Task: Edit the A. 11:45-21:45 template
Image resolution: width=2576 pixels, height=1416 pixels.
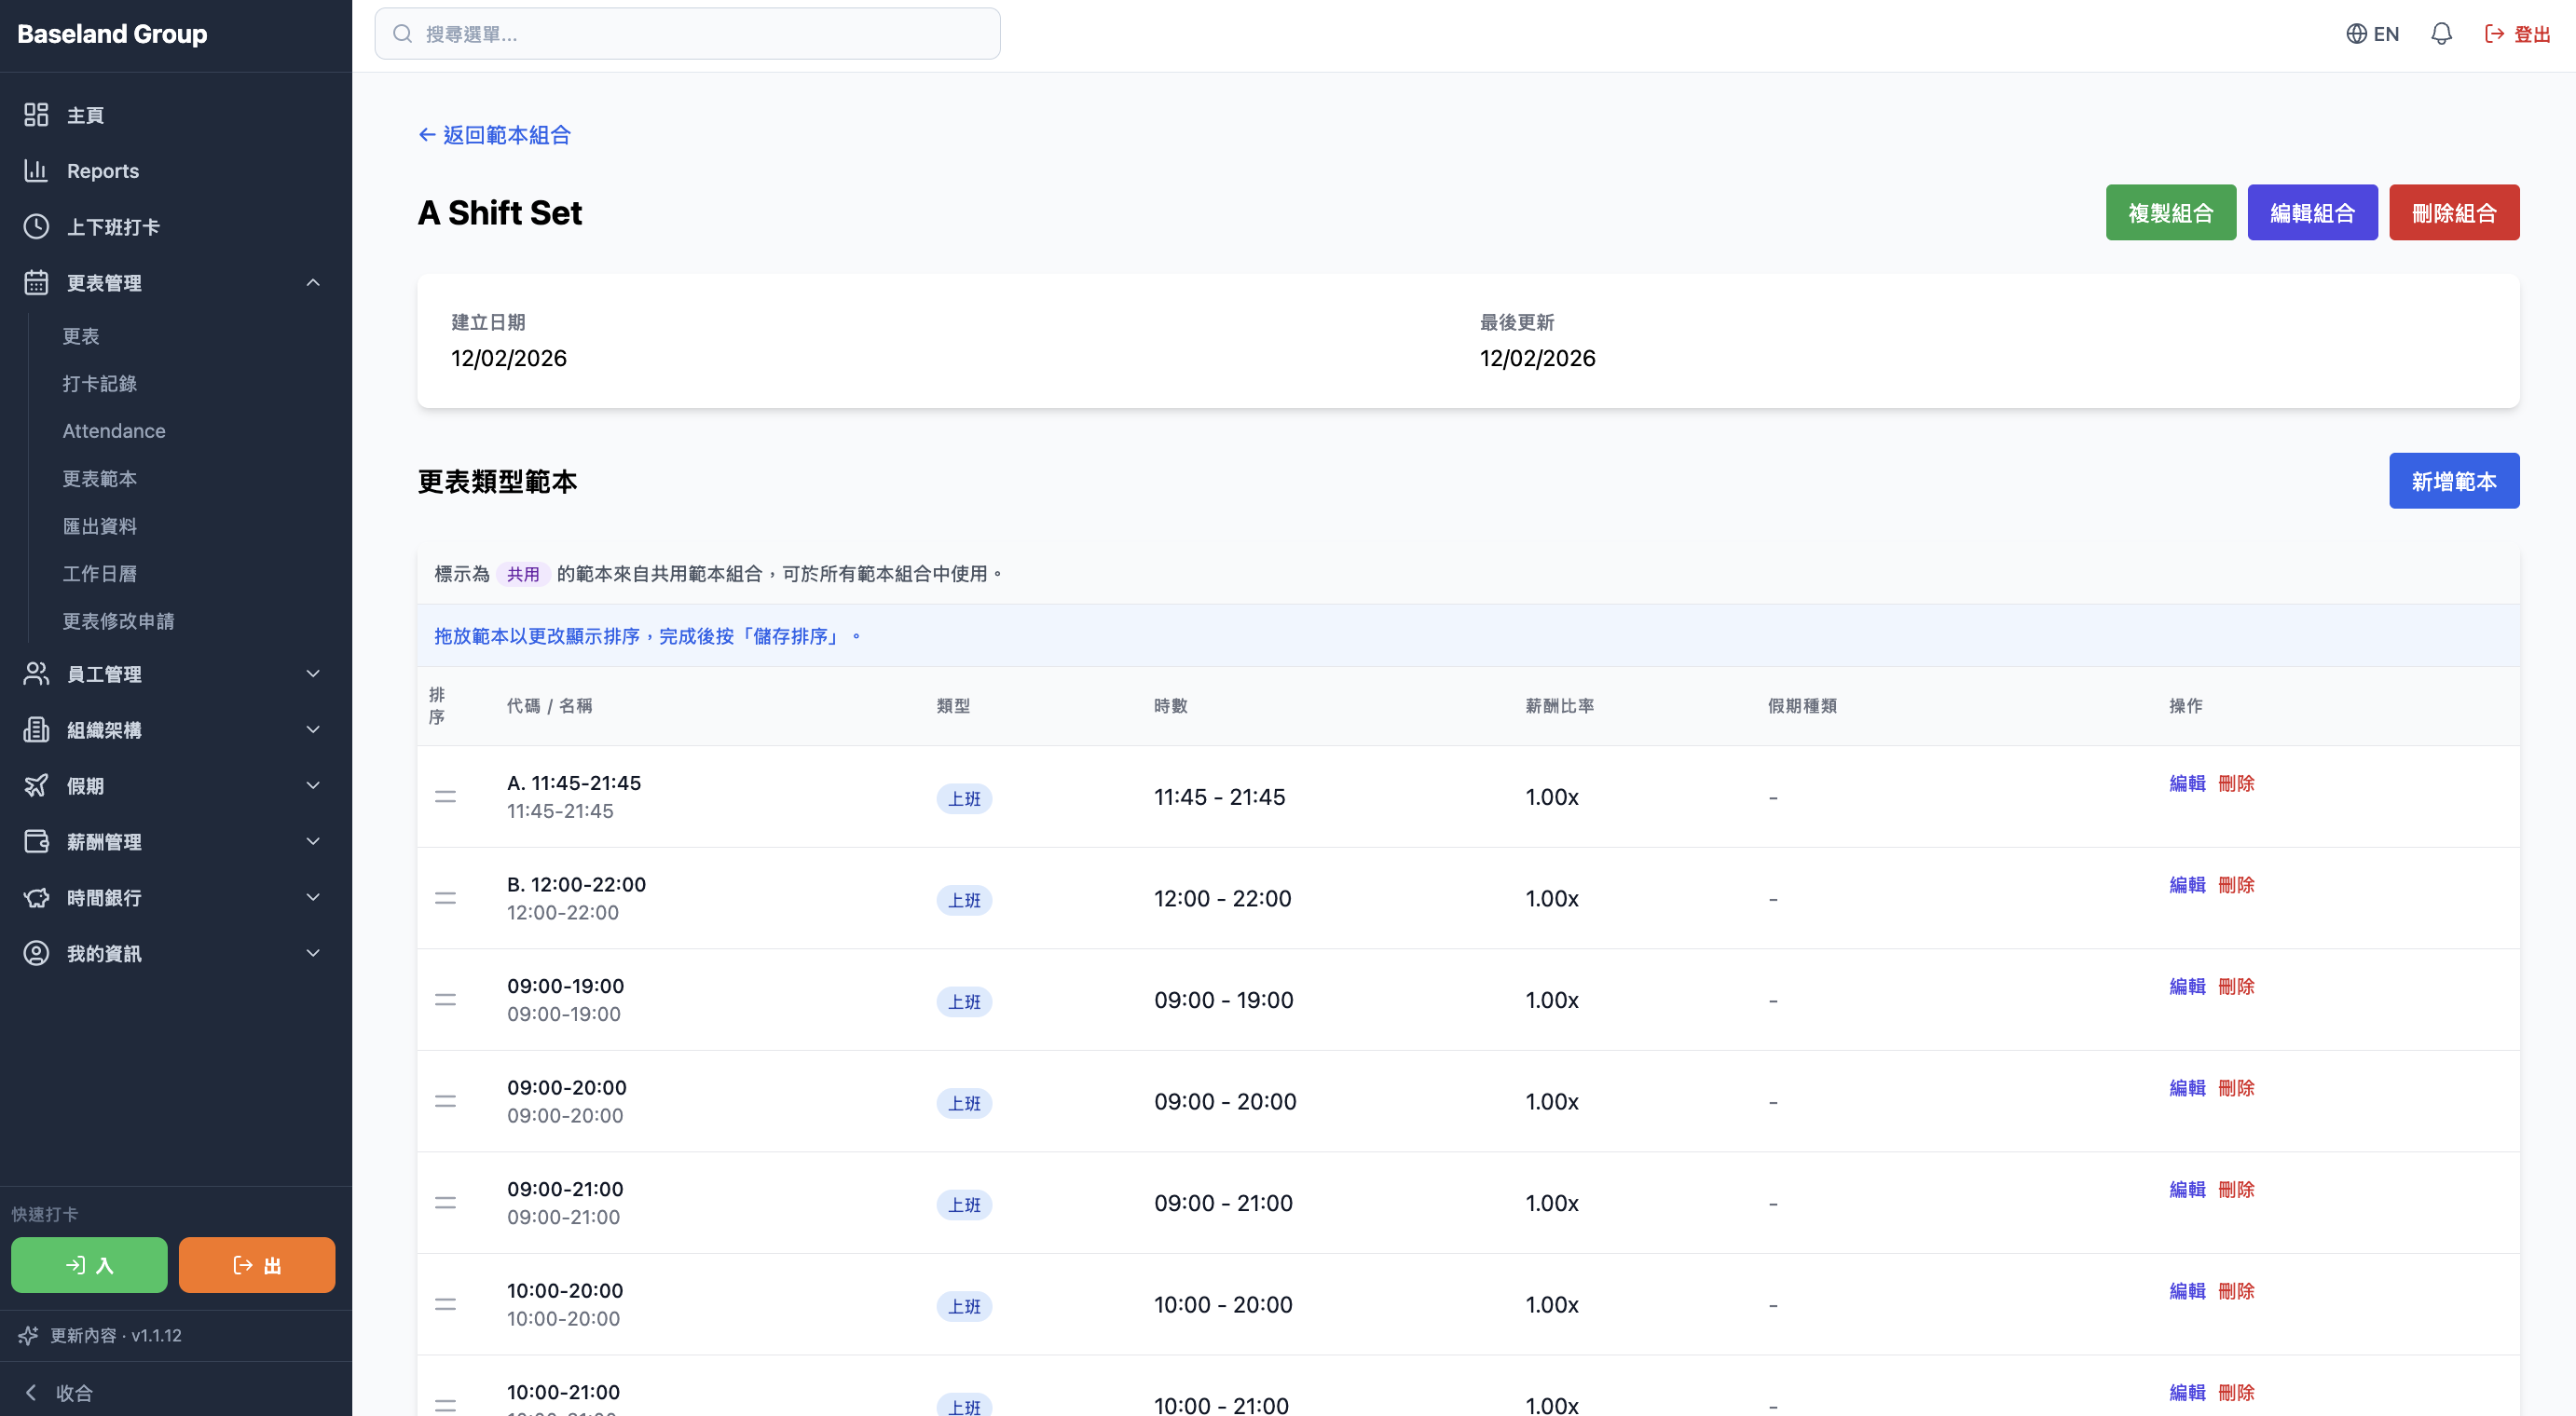Action: pyautogui.click(x=2187, y=783)
